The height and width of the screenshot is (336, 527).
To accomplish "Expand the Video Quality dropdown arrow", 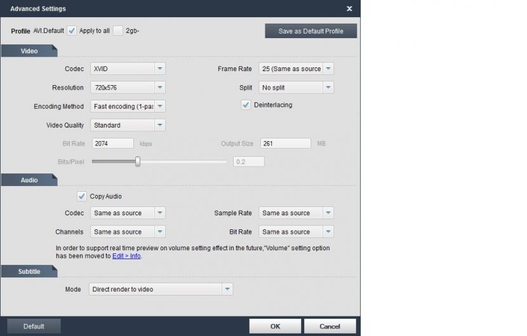I will tap(160, 125).
